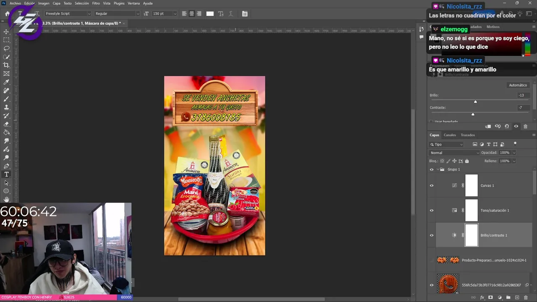Select the Lasso tool

click(6, 48)
